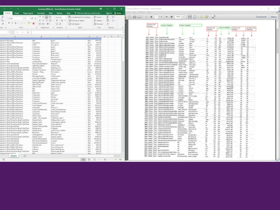The height and width of the screenshot is (210, 280).
Task: Open the Format cells dropdown
Action: point(99,24)
